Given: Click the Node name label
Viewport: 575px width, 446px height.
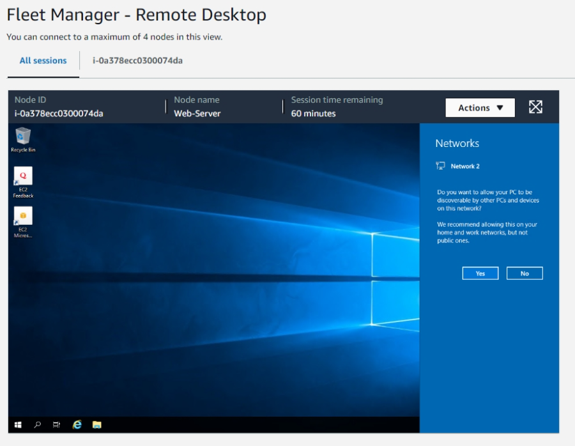Looking at the screenshot, I should (197, 100).
